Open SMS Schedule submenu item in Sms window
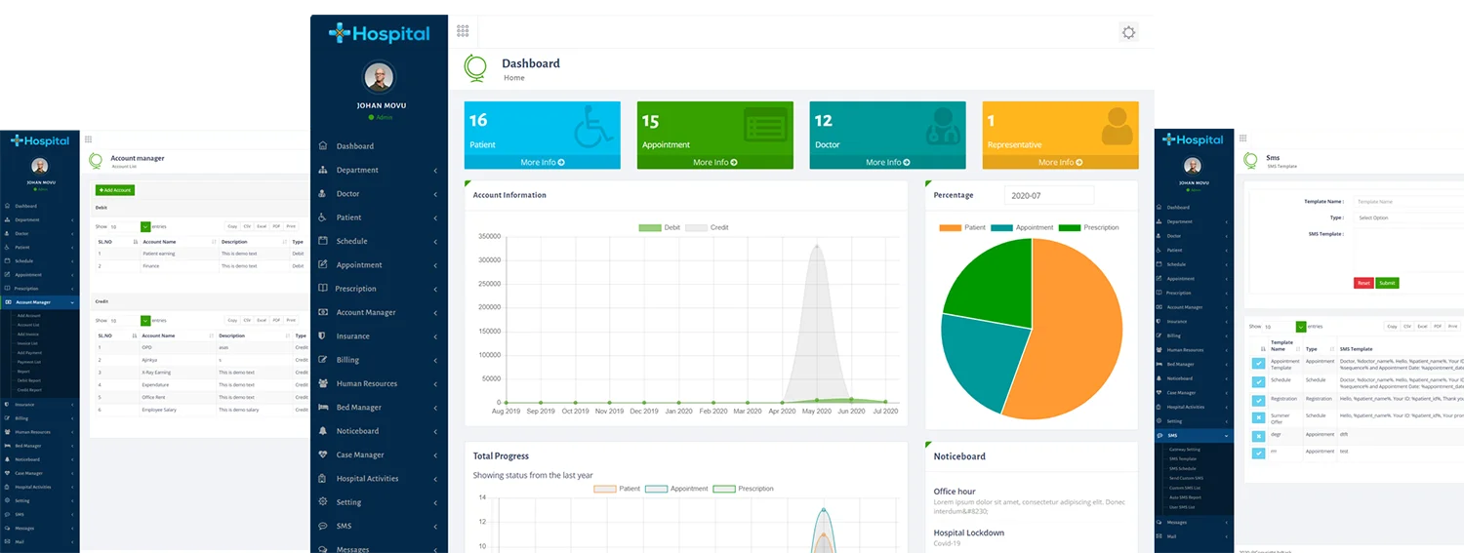 tap(1182, 468)
